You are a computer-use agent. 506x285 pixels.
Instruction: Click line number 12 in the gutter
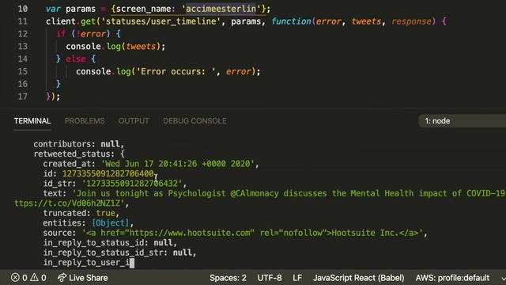pos(23,34)
